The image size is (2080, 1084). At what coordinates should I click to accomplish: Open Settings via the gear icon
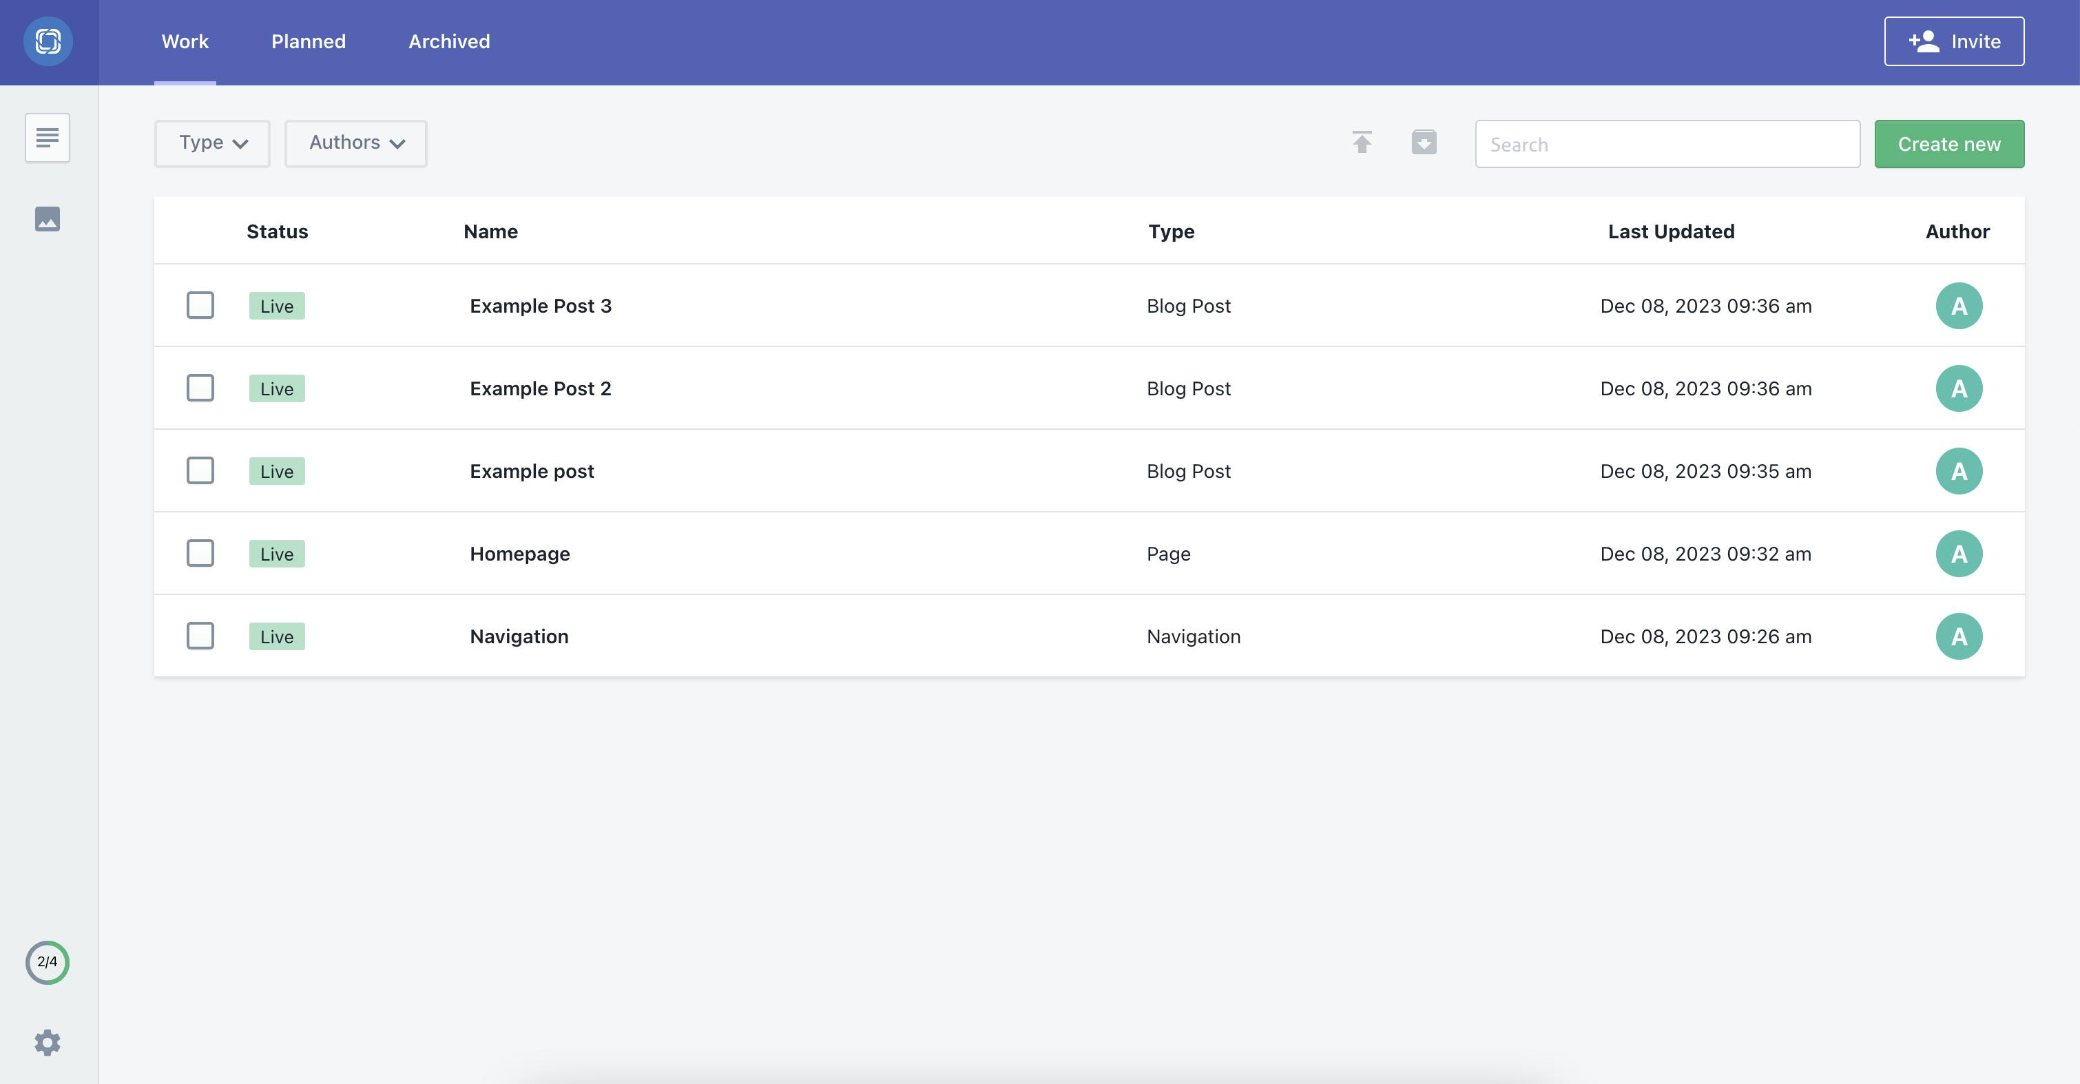[x=47, y=1041]
